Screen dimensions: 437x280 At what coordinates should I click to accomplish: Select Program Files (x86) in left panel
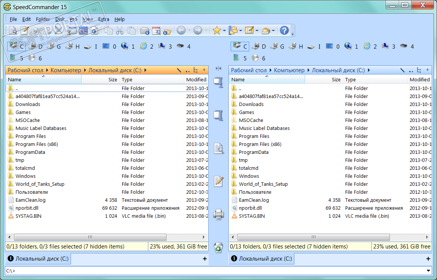(x=36, y=144)
